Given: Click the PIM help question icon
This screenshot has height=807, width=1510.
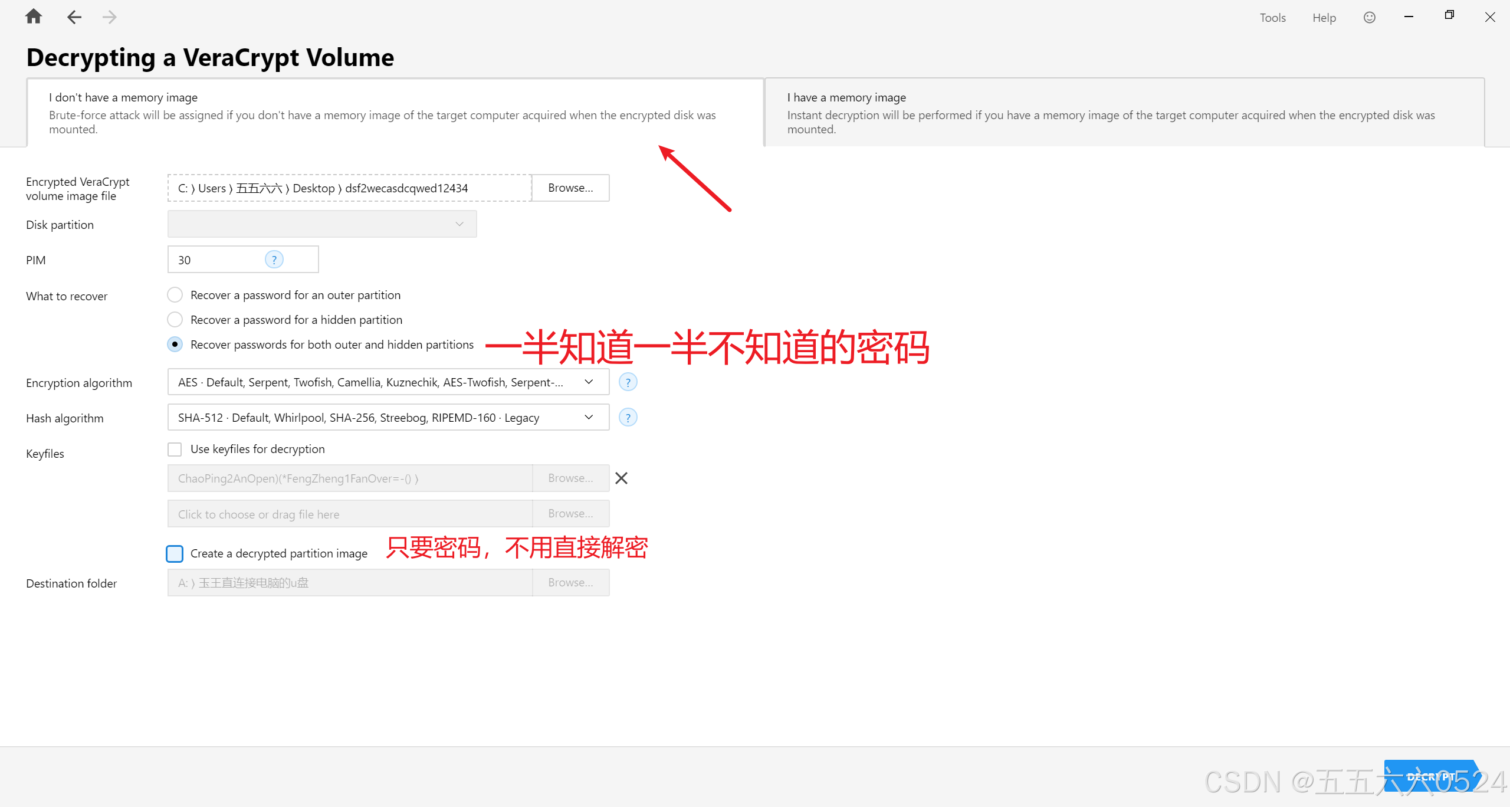Looking at the screenshot, I should [274, 260].
